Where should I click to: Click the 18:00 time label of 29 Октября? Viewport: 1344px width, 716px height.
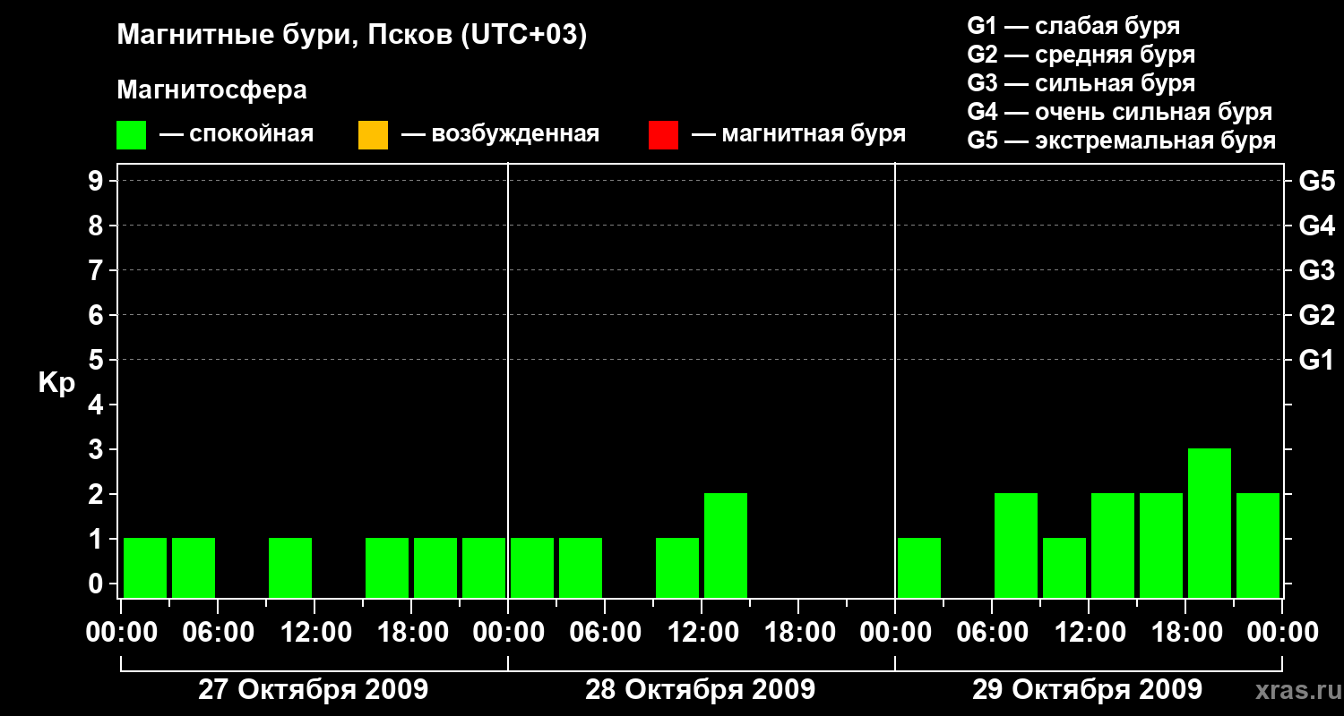coord(1185,633)
